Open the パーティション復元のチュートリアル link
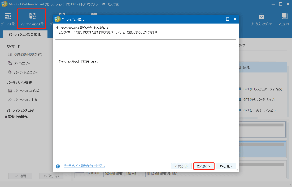Screen dimensions: 292x187 click(84, 166)
